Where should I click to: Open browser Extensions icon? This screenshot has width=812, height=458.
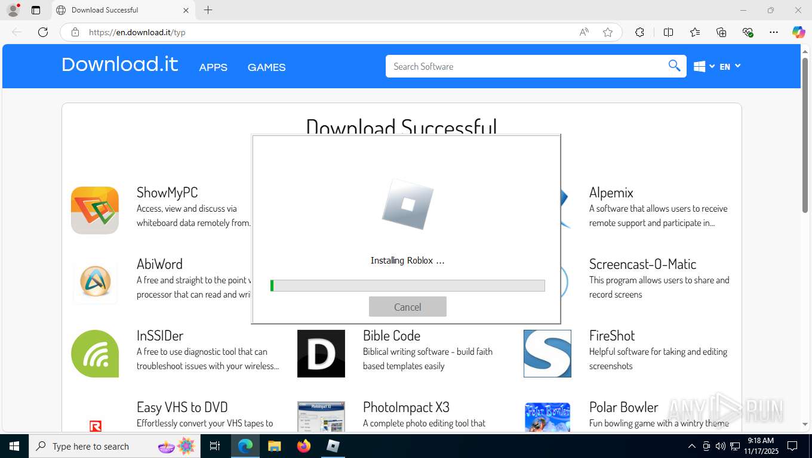pos(639,32)
